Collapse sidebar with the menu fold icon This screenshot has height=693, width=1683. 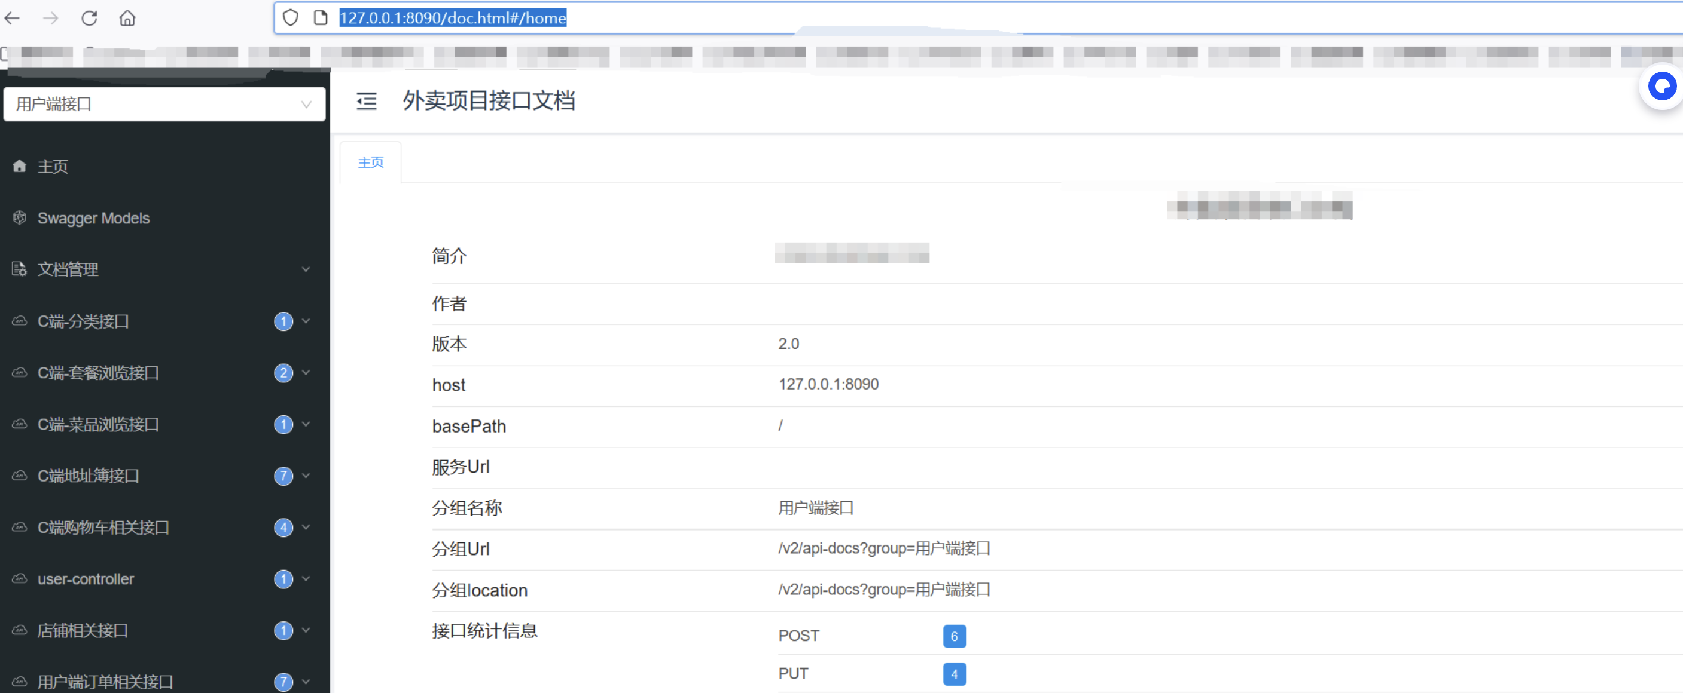coord(367,101)
